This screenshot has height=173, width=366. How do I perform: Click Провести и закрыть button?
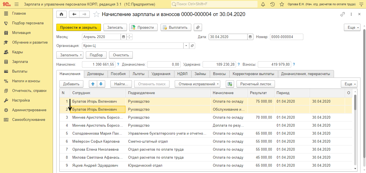[x=78, y=27]
